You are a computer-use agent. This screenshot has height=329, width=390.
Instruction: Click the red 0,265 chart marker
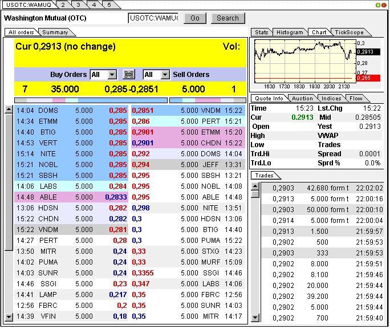368,78
